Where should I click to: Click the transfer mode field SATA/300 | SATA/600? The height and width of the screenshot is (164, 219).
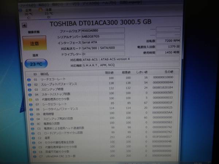pos(103,48)
